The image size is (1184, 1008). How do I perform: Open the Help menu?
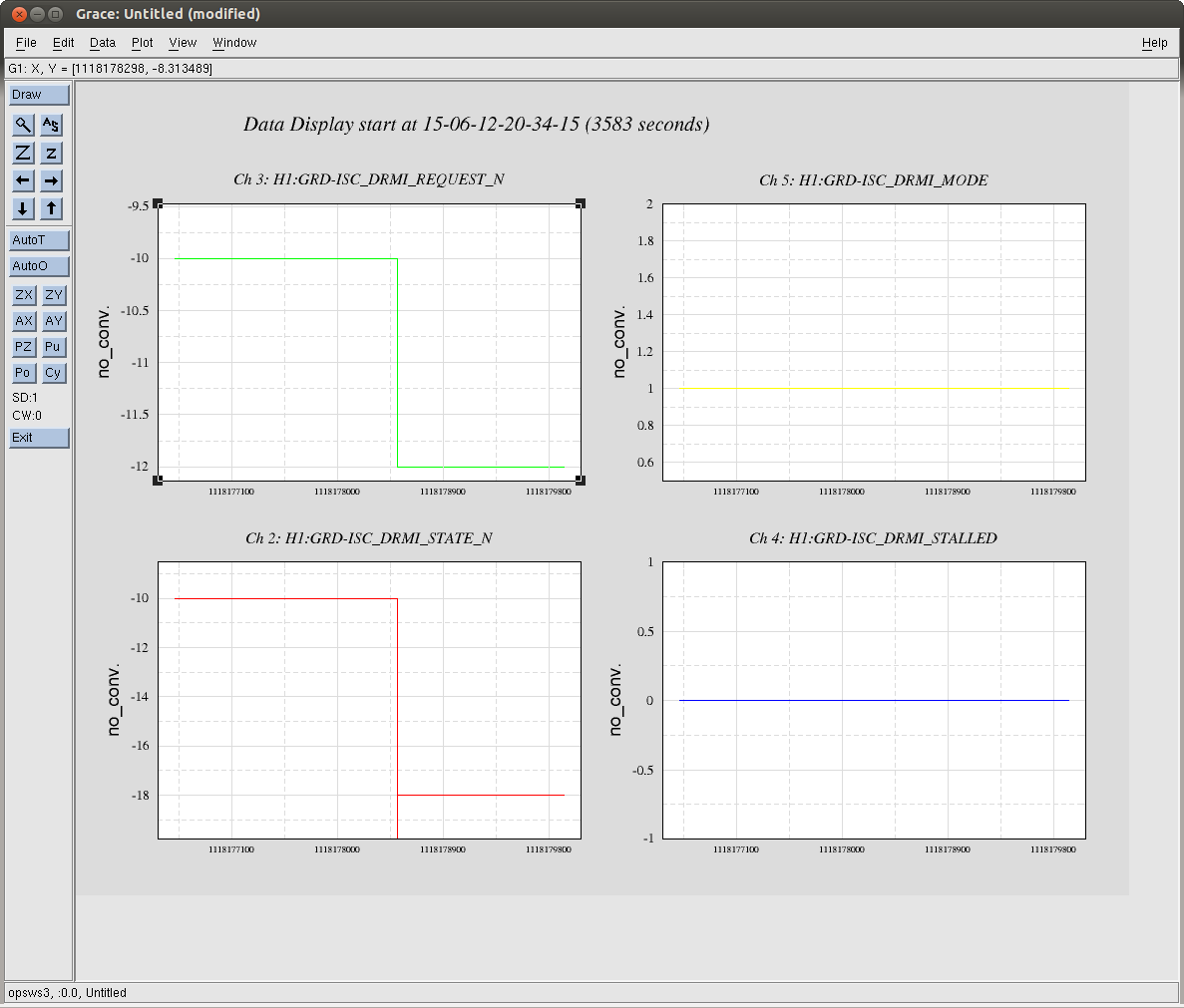pos(1154,43)
